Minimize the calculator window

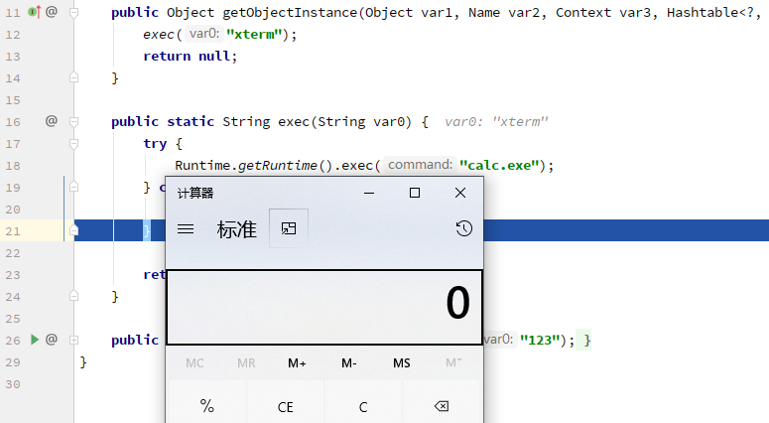[369, 193]
